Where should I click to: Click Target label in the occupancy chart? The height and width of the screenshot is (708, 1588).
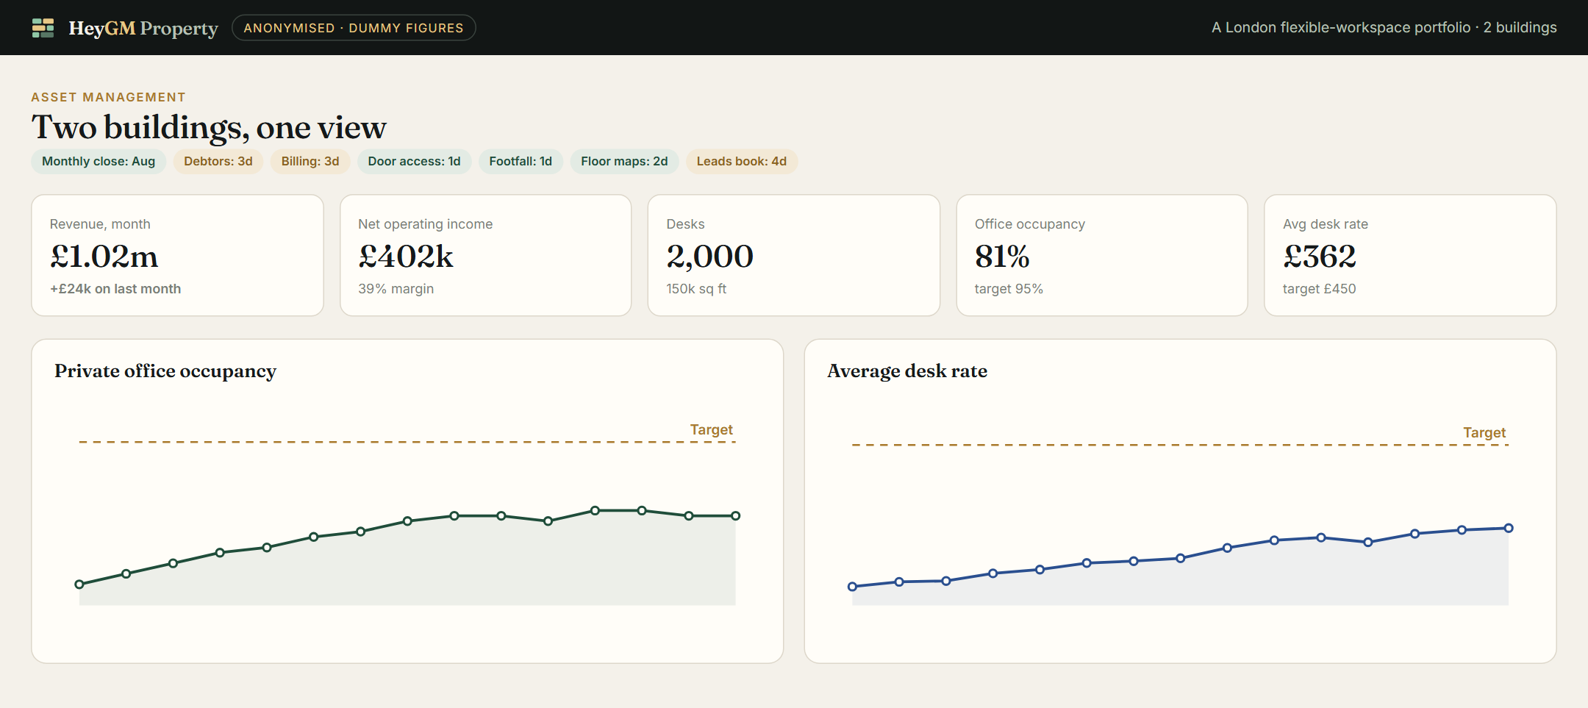pyautogui.click(x=712, y=429)
